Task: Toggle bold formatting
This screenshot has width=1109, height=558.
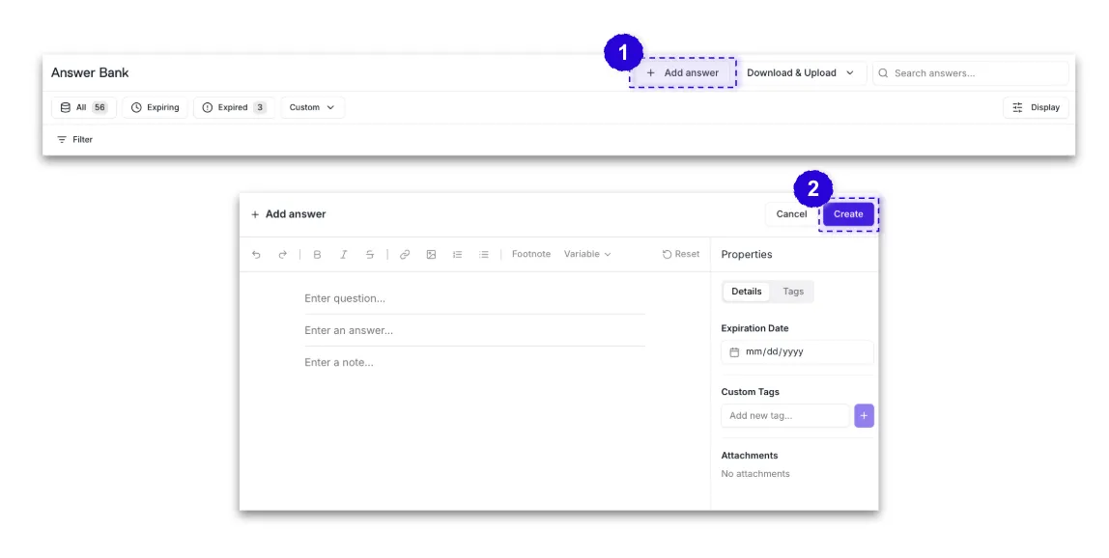Action: point(317,255)
